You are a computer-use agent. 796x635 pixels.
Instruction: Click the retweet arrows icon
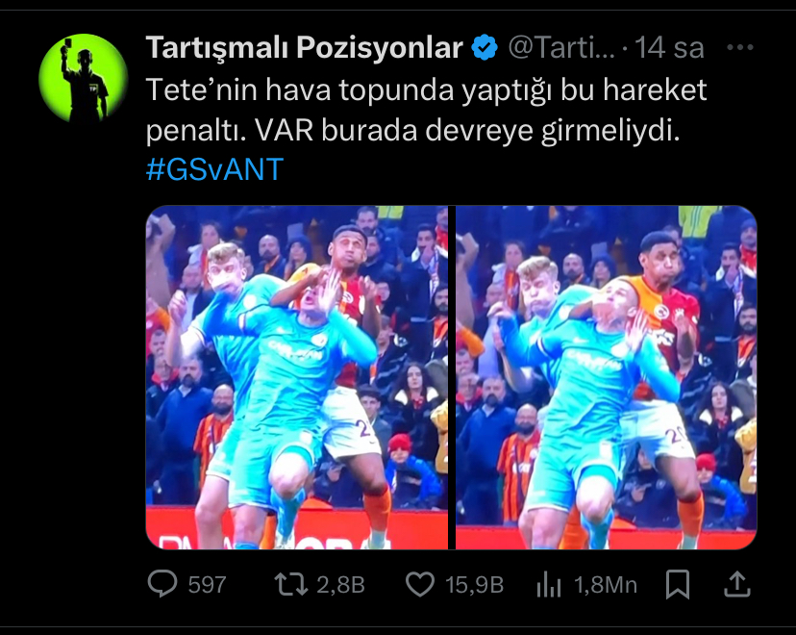pyautogui.click(x=291, y=584)
